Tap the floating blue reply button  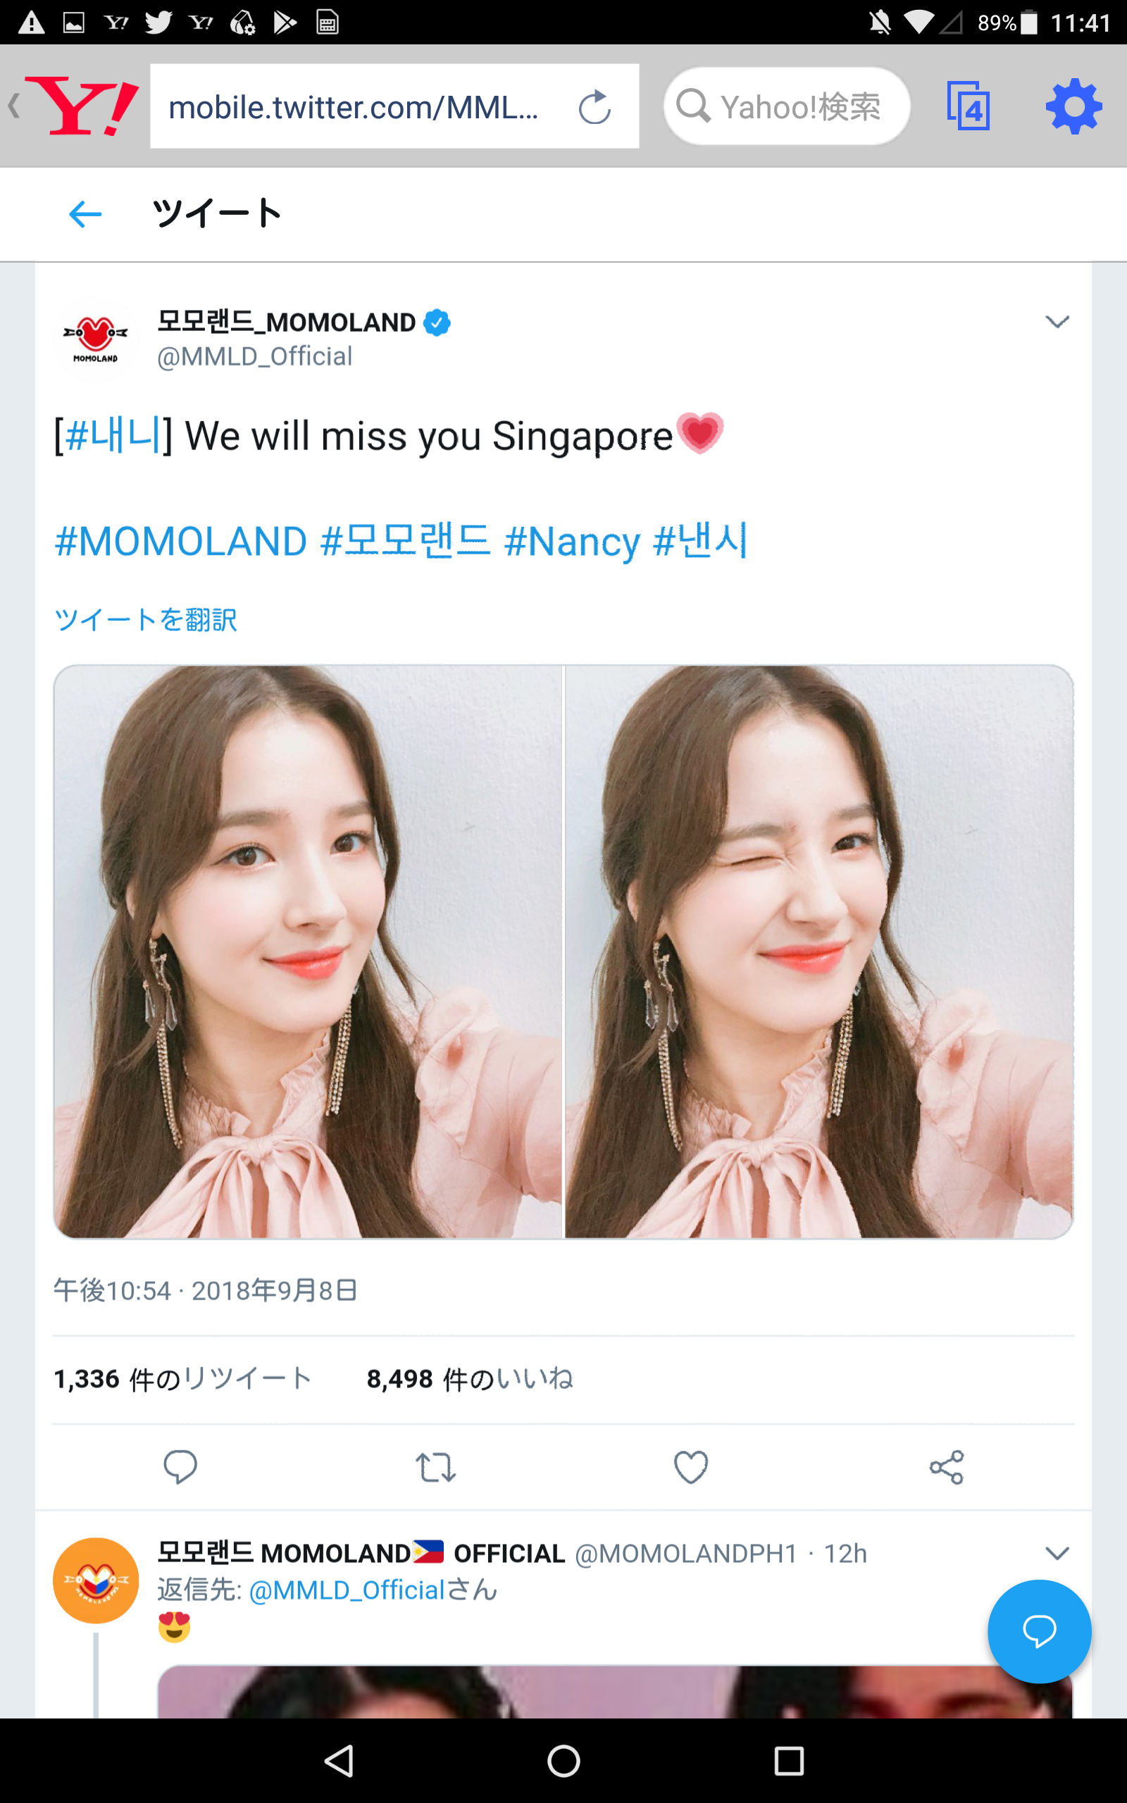pyautogui.click(x=1039, y=1631)
